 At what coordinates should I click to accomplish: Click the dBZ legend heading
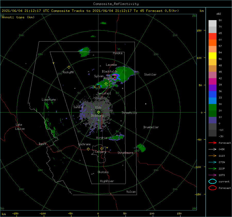(219, 14)
